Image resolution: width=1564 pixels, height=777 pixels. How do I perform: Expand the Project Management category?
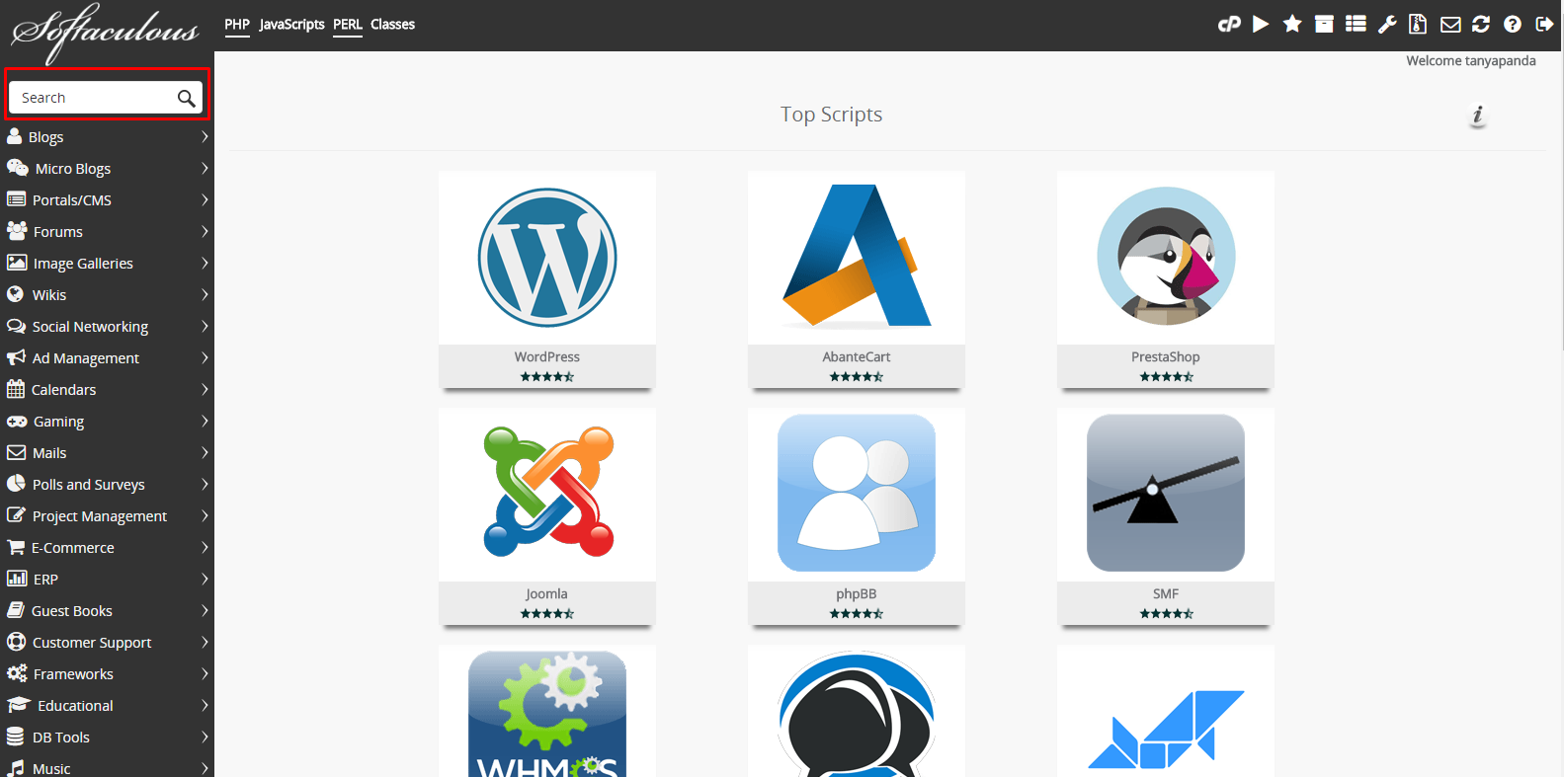(107, 516)
